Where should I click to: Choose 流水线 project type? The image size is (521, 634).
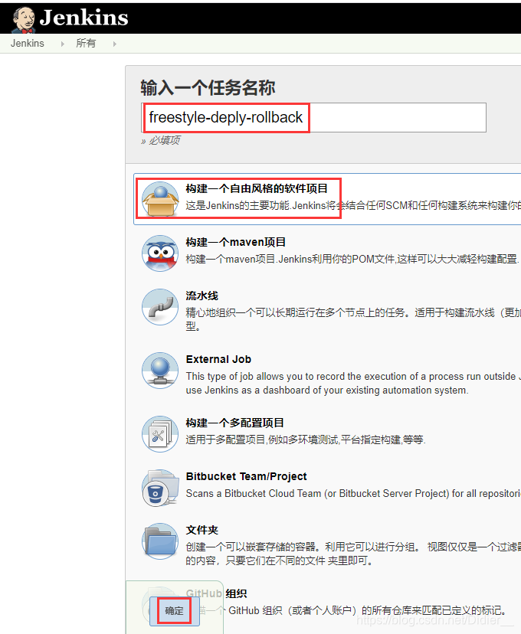pyautogui.click(x=202, y=296)
